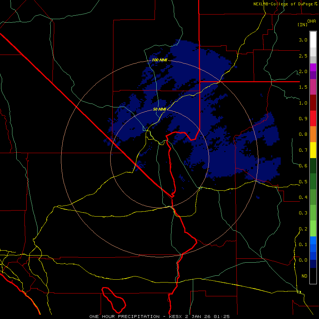319x319 pixels.
Task: Click the 0.9 legend value
Action: pos(303,119)
